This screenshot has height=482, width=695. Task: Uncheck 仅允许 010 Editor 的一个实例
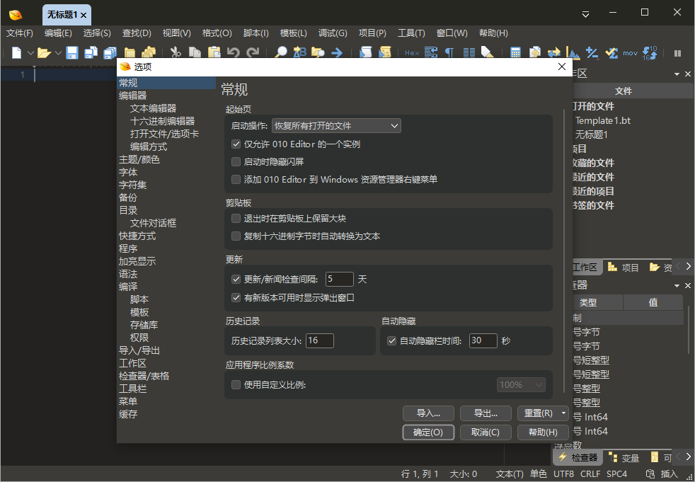click(236, 144)
